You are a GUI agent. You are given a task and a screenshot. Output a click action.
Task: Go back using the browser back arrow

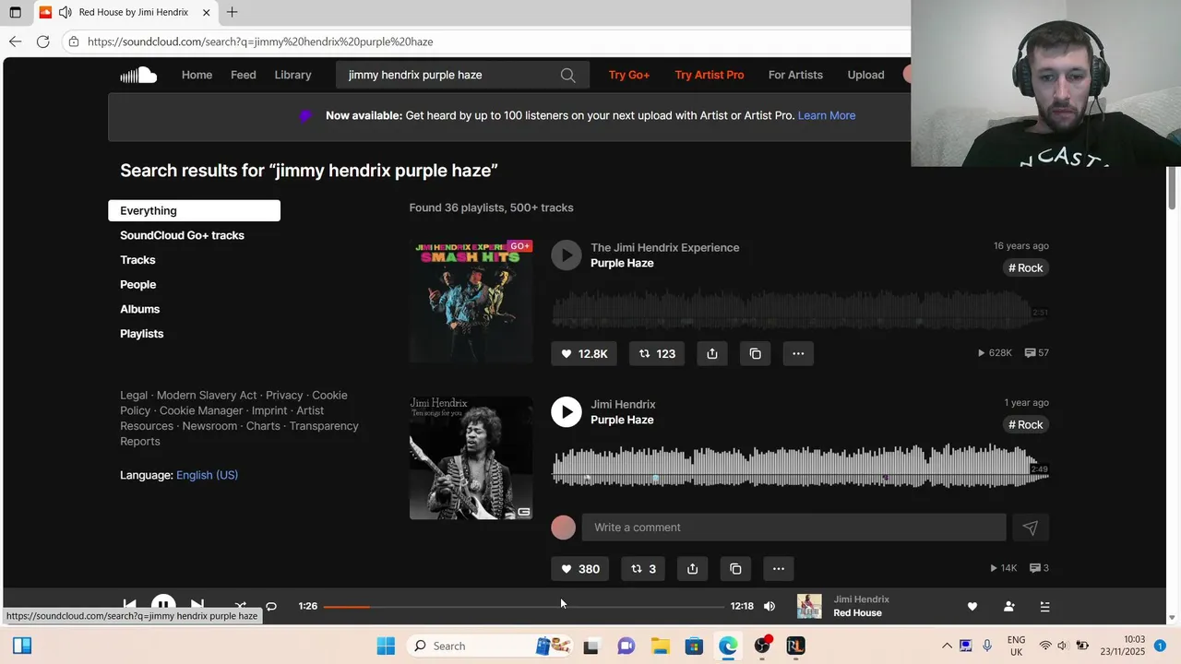coord(15,41)
